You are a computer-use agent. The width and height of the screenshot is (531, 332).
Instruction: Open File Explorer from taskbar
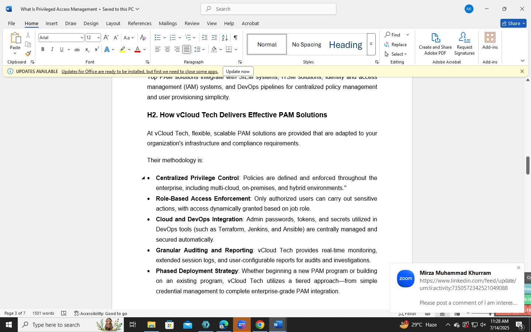coord(151,325)
